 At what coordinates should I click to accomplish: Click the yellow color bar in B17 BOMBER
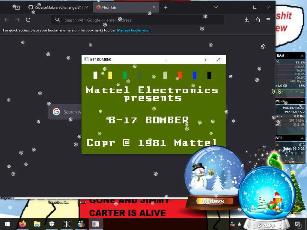[x=110, y=75]
